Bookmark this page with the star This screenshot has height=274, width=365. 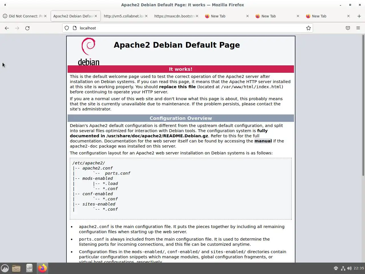[x=308, y=28]
